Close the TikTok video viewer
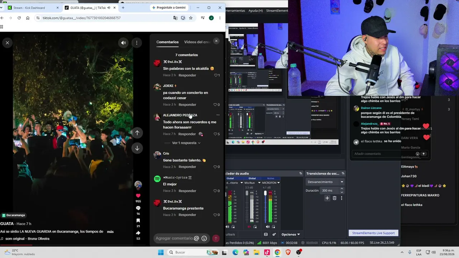Viewport: 459px width, 258px height. [7, 43]
